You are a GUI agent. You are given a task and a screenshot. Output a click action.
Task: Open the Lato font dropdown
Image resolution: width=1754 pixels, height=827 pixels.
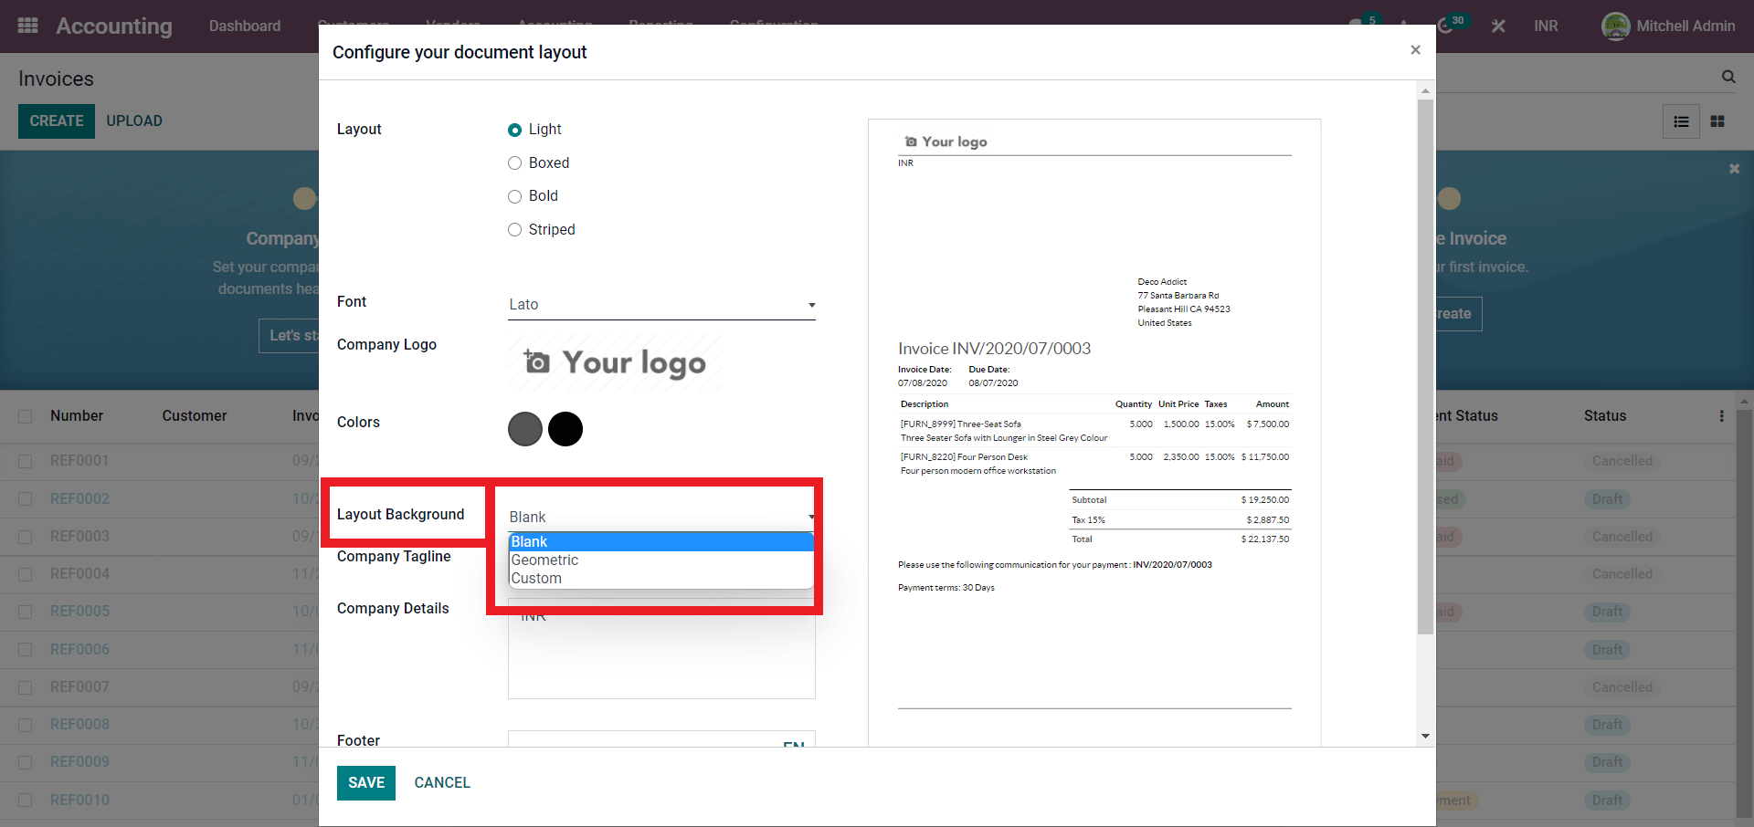(661, 305)
